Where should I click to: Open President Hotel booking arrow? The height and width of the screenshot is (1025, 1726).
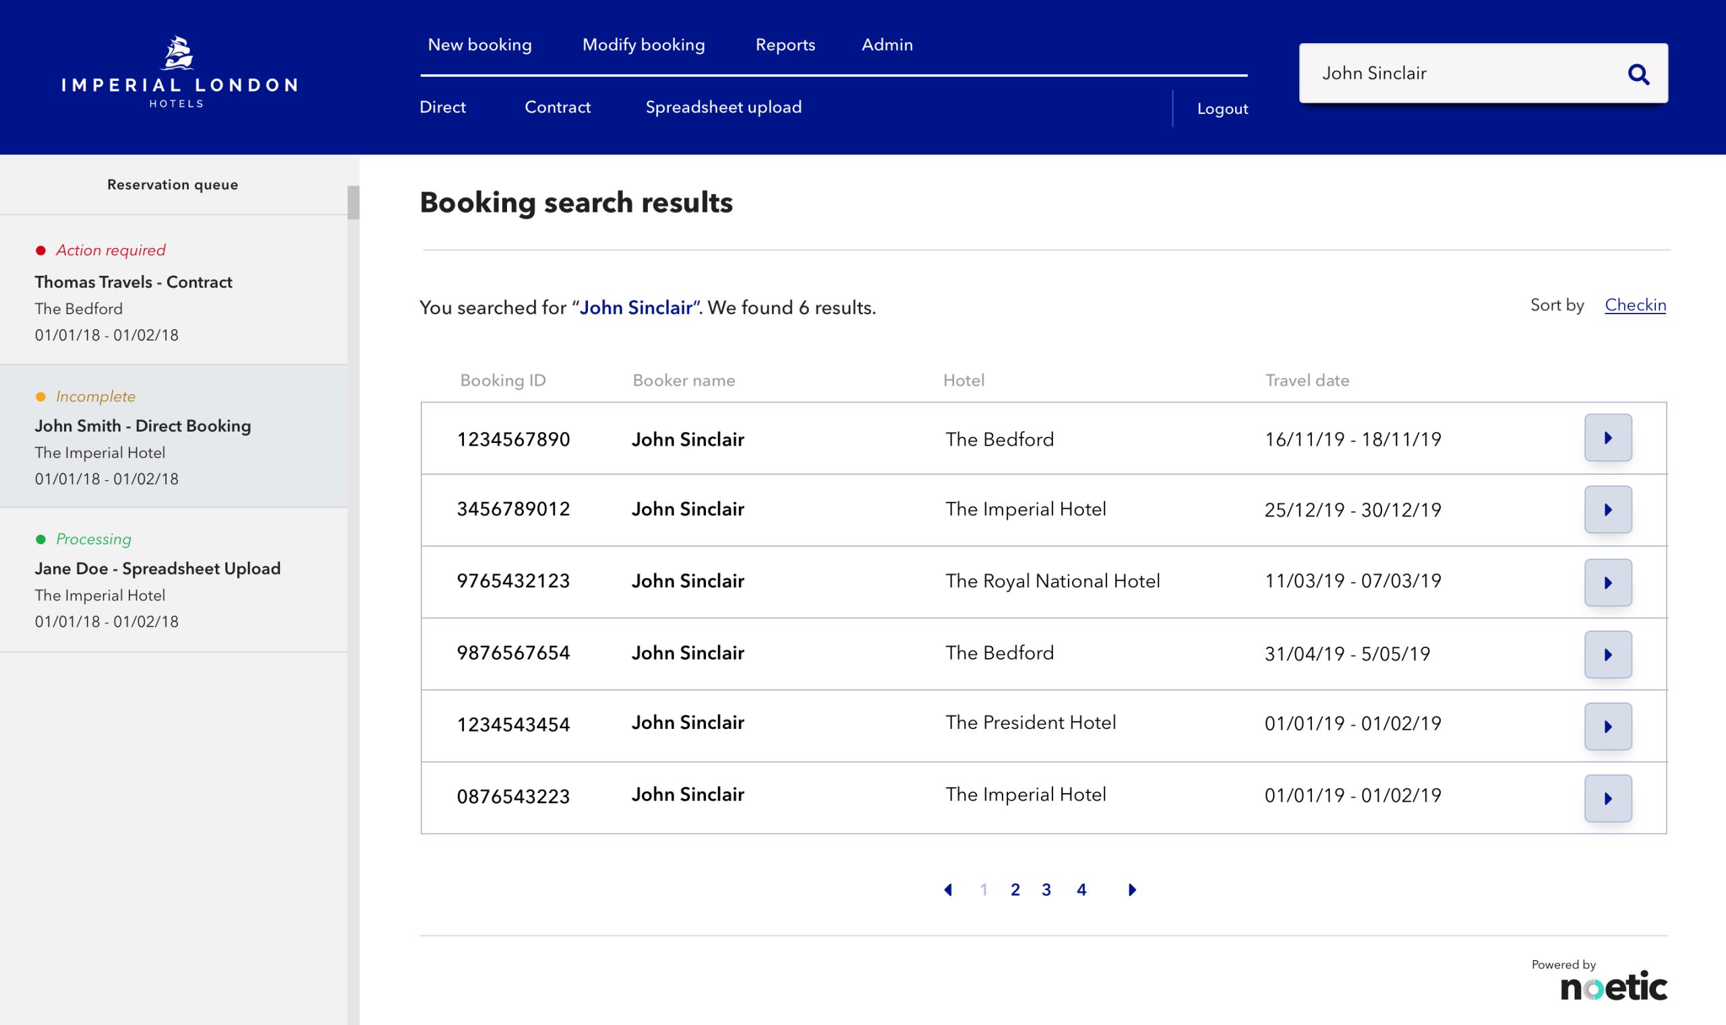pos(1607,726)
